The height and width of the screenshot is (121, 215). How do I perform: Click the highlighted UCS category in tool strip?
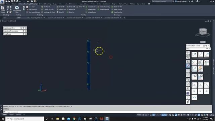[188, 66]
